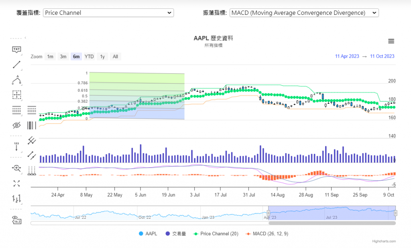The height and width of the screenshot is (248, 411).
Task: Toggle MACD (26, 12, 9) in legend
Action: pos(267,234)
